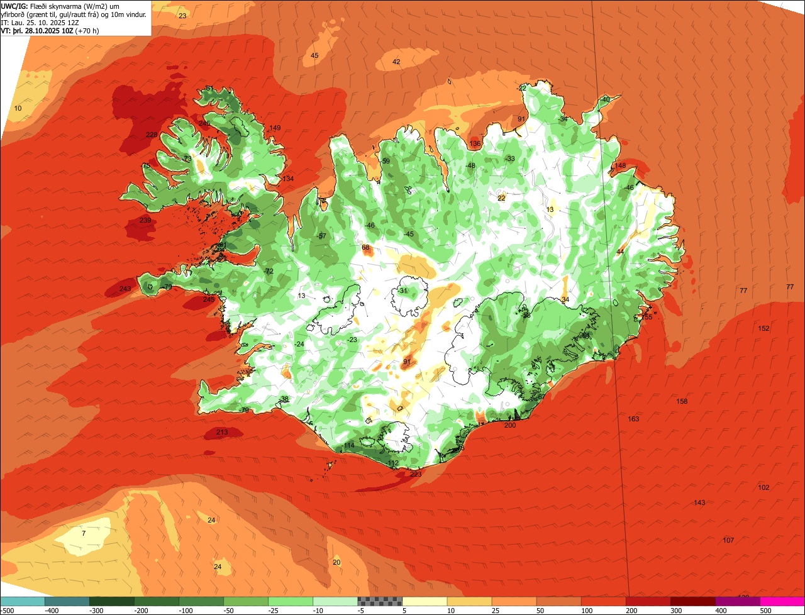Viewport: 805px width, 615px height.
Task: Select the '20' value in the southern ocean
Action: pyautogui.click(x=336, y=562)
